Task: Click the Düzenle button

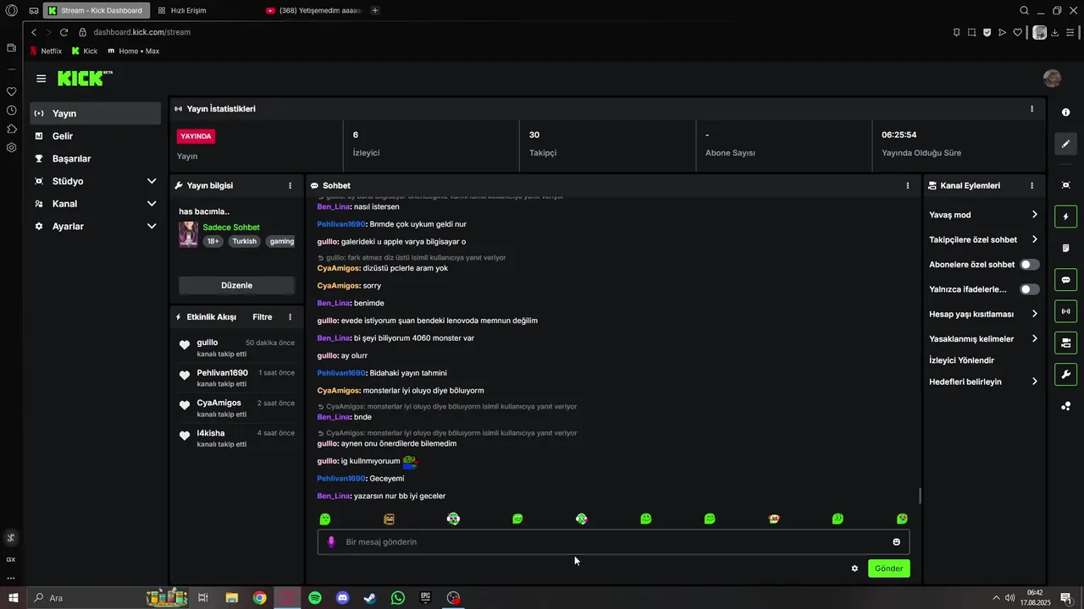Action: click(237, 285)
